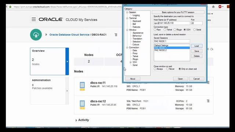This screenshot has height=132, width=235.
Task: Select Data in category tree
Action: pos(135,51)
